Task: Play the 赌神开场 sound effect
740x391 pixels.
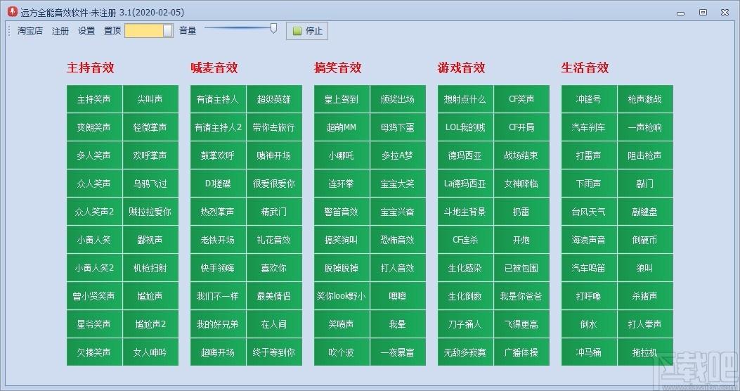Action: 274,155
